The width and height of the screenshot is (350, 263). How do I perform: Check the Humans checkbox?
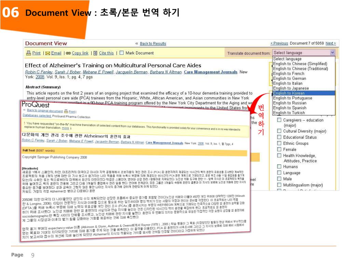pyautogui.click(x=279, y=166)
